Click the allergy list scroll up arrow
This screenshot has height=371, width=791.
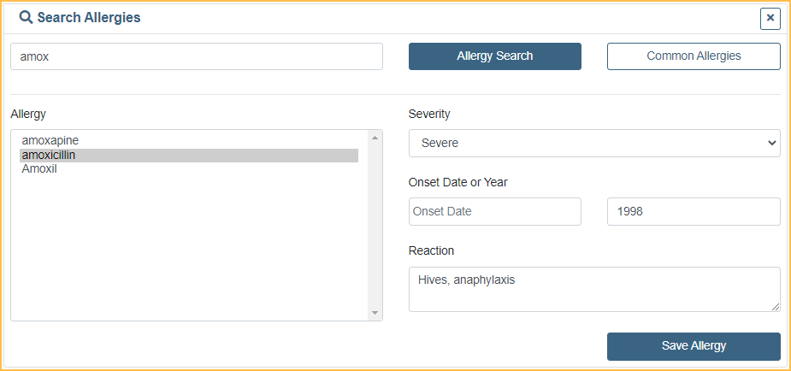point(375,137)
